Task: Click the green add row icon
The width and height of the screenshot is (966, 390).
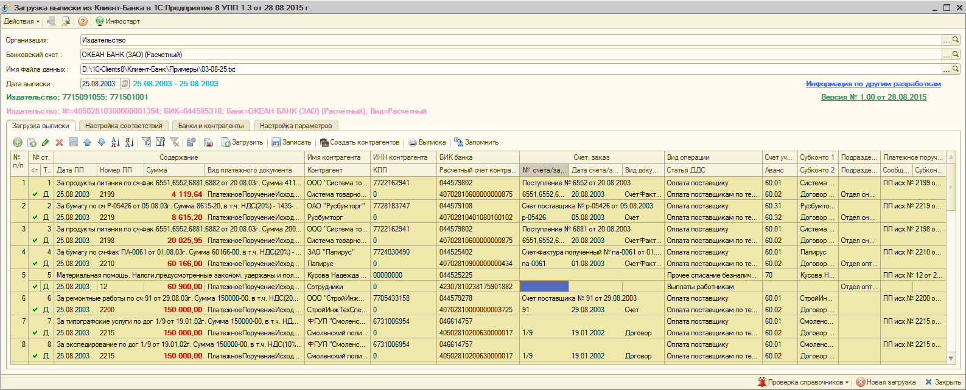Action: [x=18, y=142]
